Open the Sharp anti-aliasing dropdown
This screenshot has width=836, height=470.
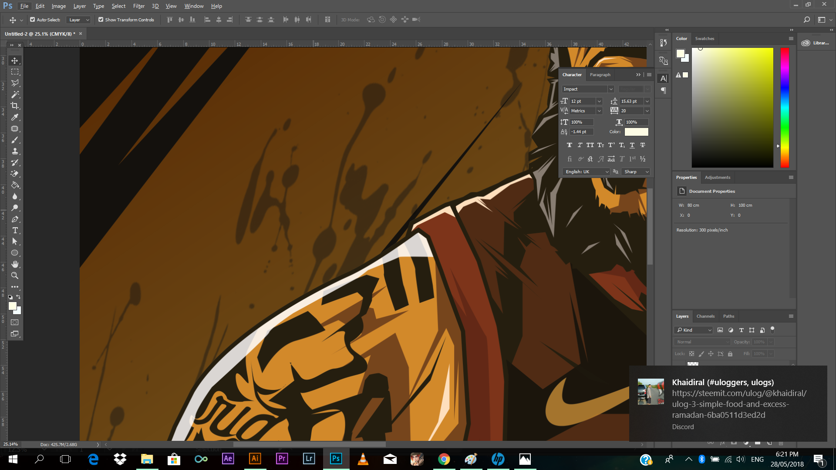636,171
